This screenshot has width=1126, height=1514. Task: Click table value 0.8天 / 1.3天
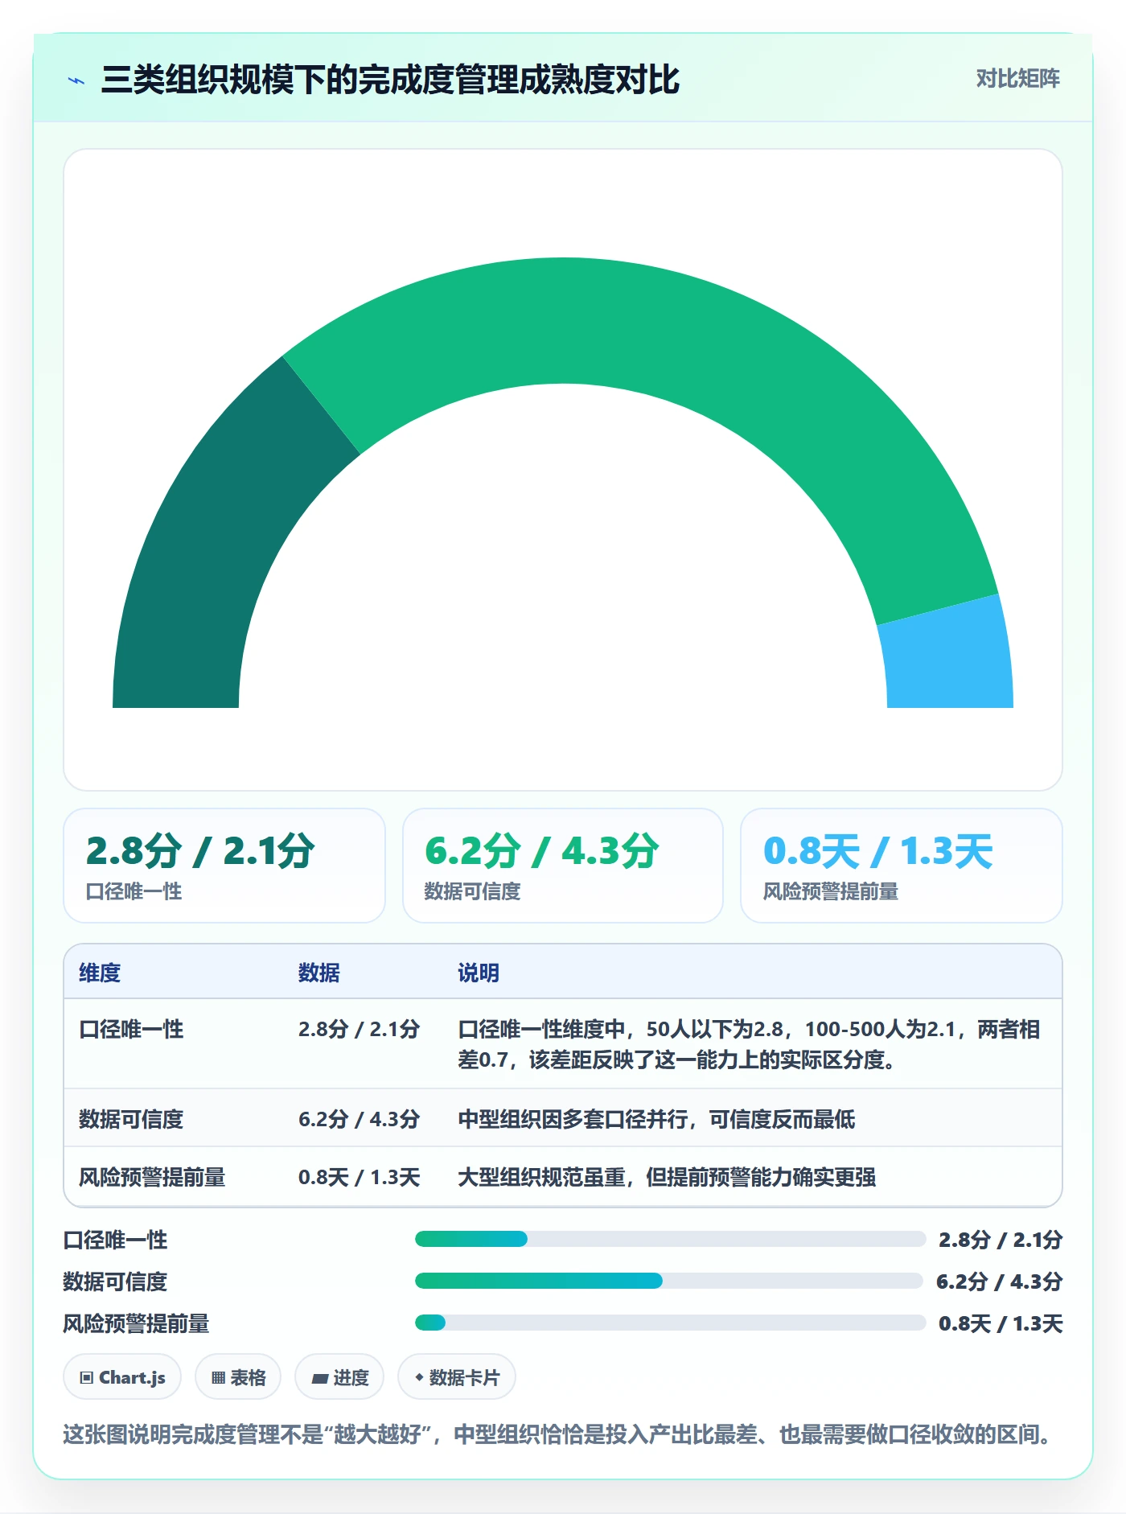click(360, 1177)
